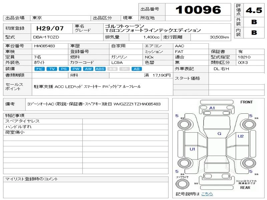Image resolution: width=267 pixels, height=200 pixels.
Task: Click the overall grade 4.5
Action: (x=254, y=10)
